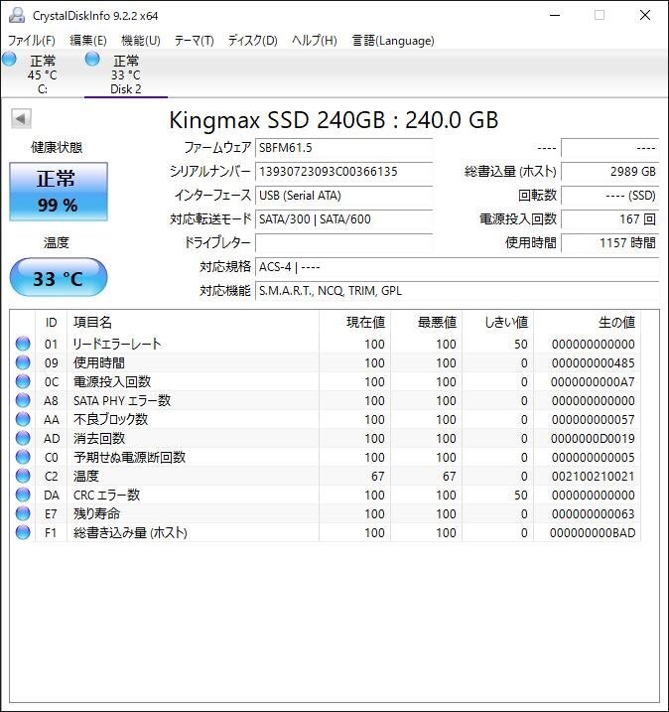Viewport: 669px width, 712px height.
Task: Select the C: drive status orb
Action: pos(9,59)
